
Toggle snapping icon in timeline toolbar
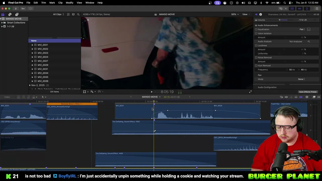click(x=301, y=97)
